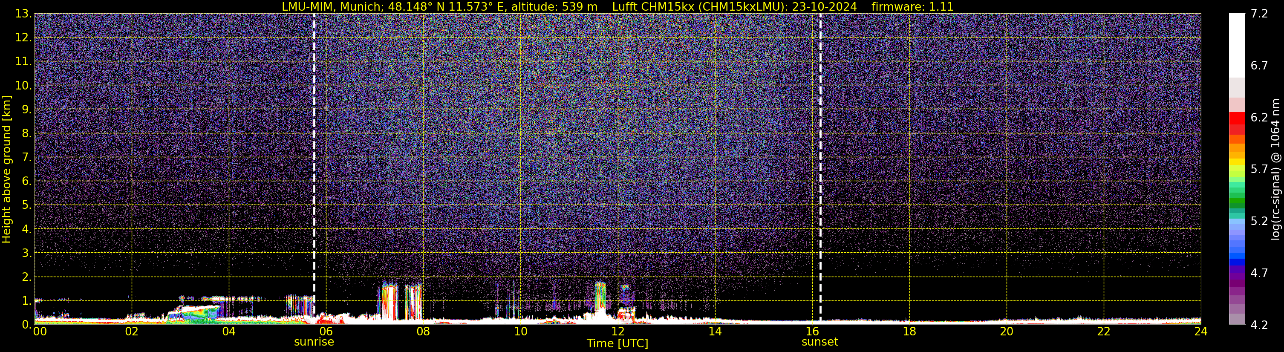Click the plot title text at top

click(x=617, y=7)
